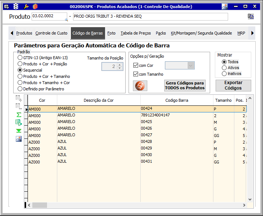Remove row with the grid delete icon

[x=19, y=106]
